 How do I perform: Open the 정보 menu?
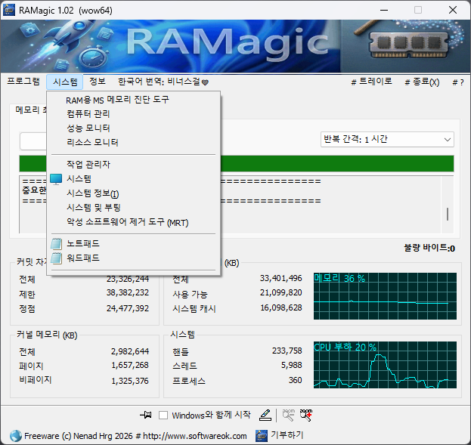(98, 82)
